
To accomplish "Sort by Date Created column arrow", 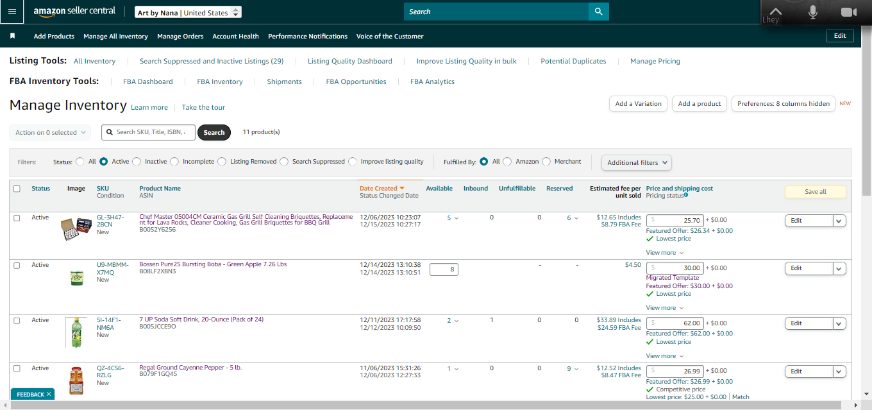I will click(402, 188).
